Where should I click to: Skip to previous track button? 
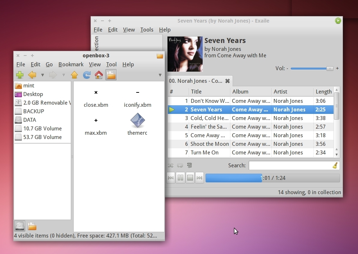pos(171,178)
